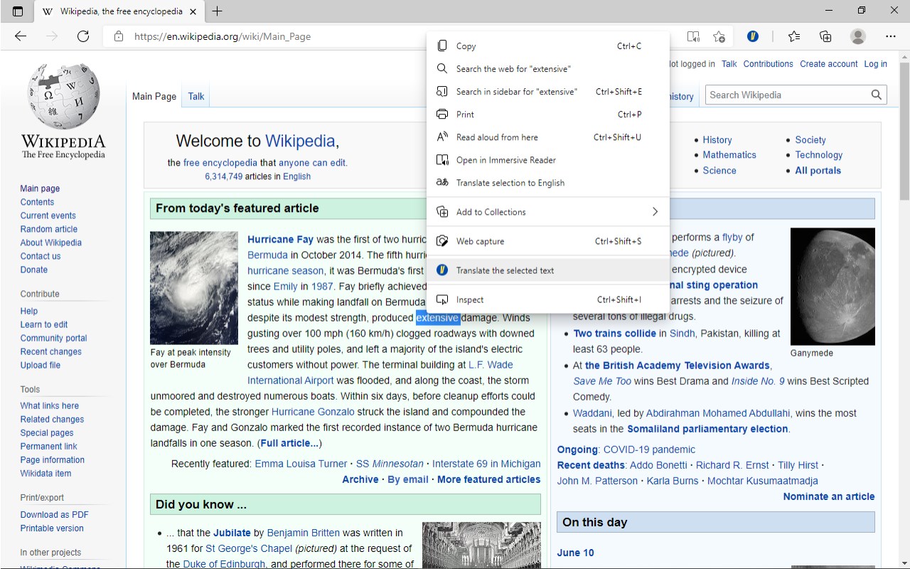The height and width of the screenshot is (569, 910).
Task: Click the Technology portal link
Action: pyautogui.click(x=819, y=155)
